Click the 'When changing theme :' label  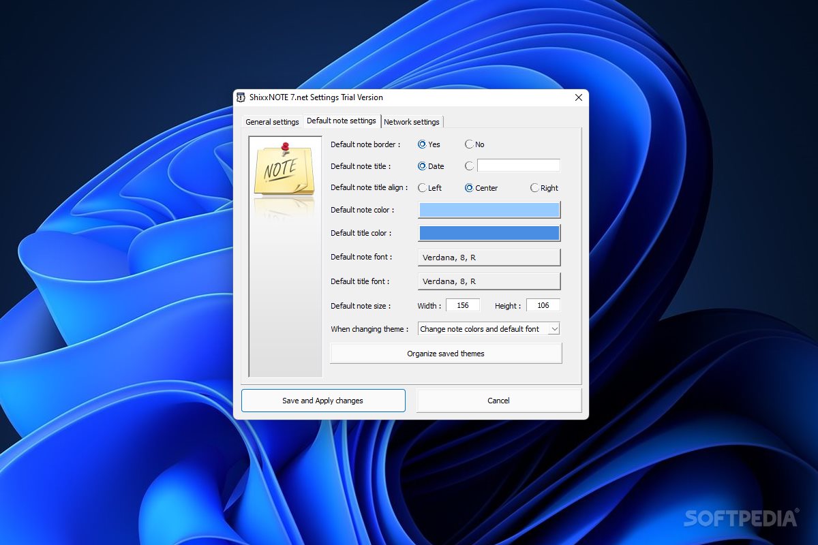click(369, 329)
